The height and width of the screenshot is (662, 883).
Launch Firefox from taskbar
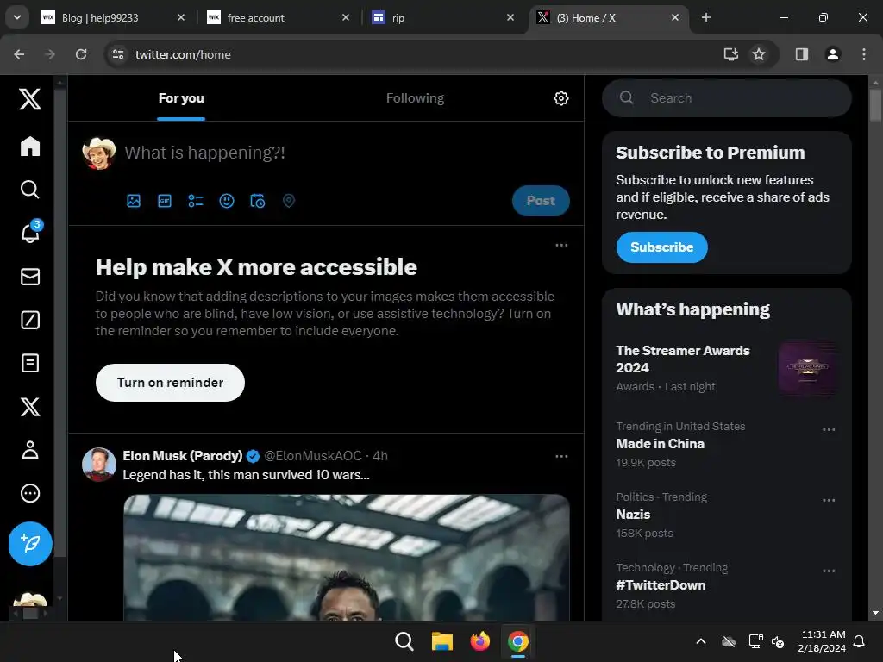coord(479,641)
